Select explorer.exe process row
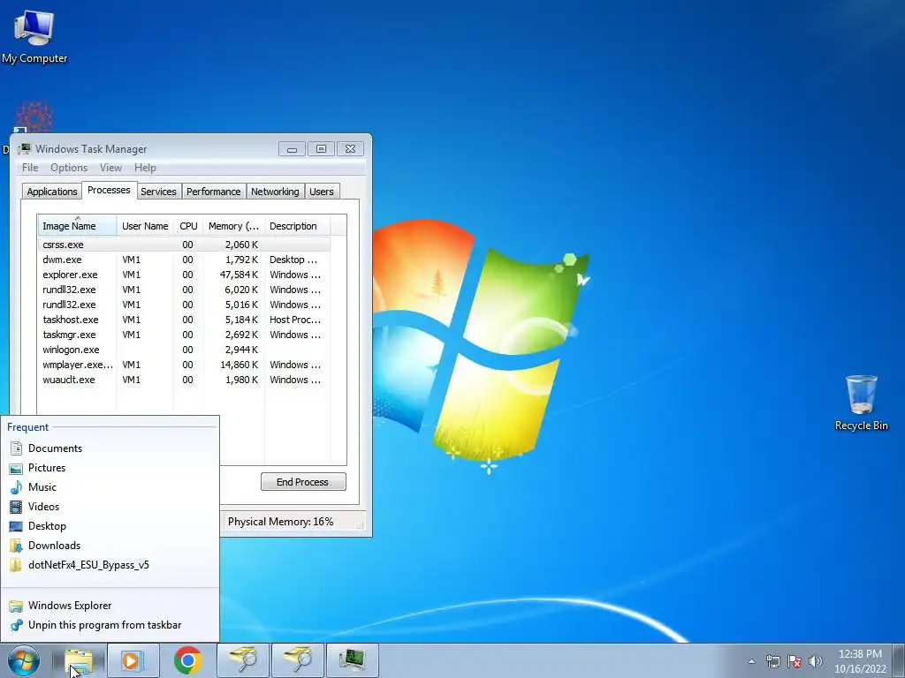This screenshot has width=905, height=678. point(184,275)
